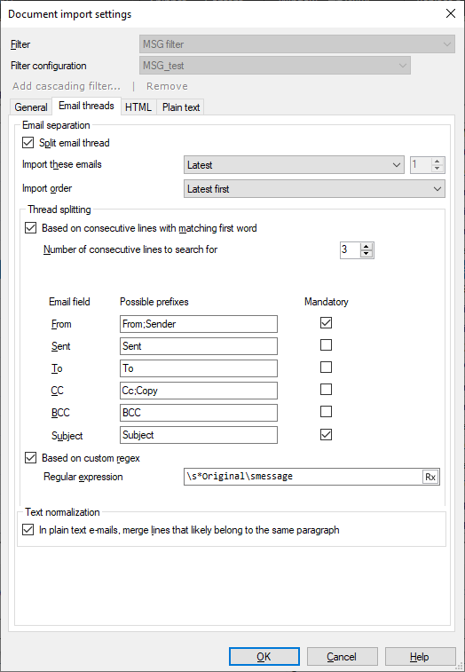Open Help for import settings
The height and width of the screenshot is (672, 465).
[x=420, y=657]
